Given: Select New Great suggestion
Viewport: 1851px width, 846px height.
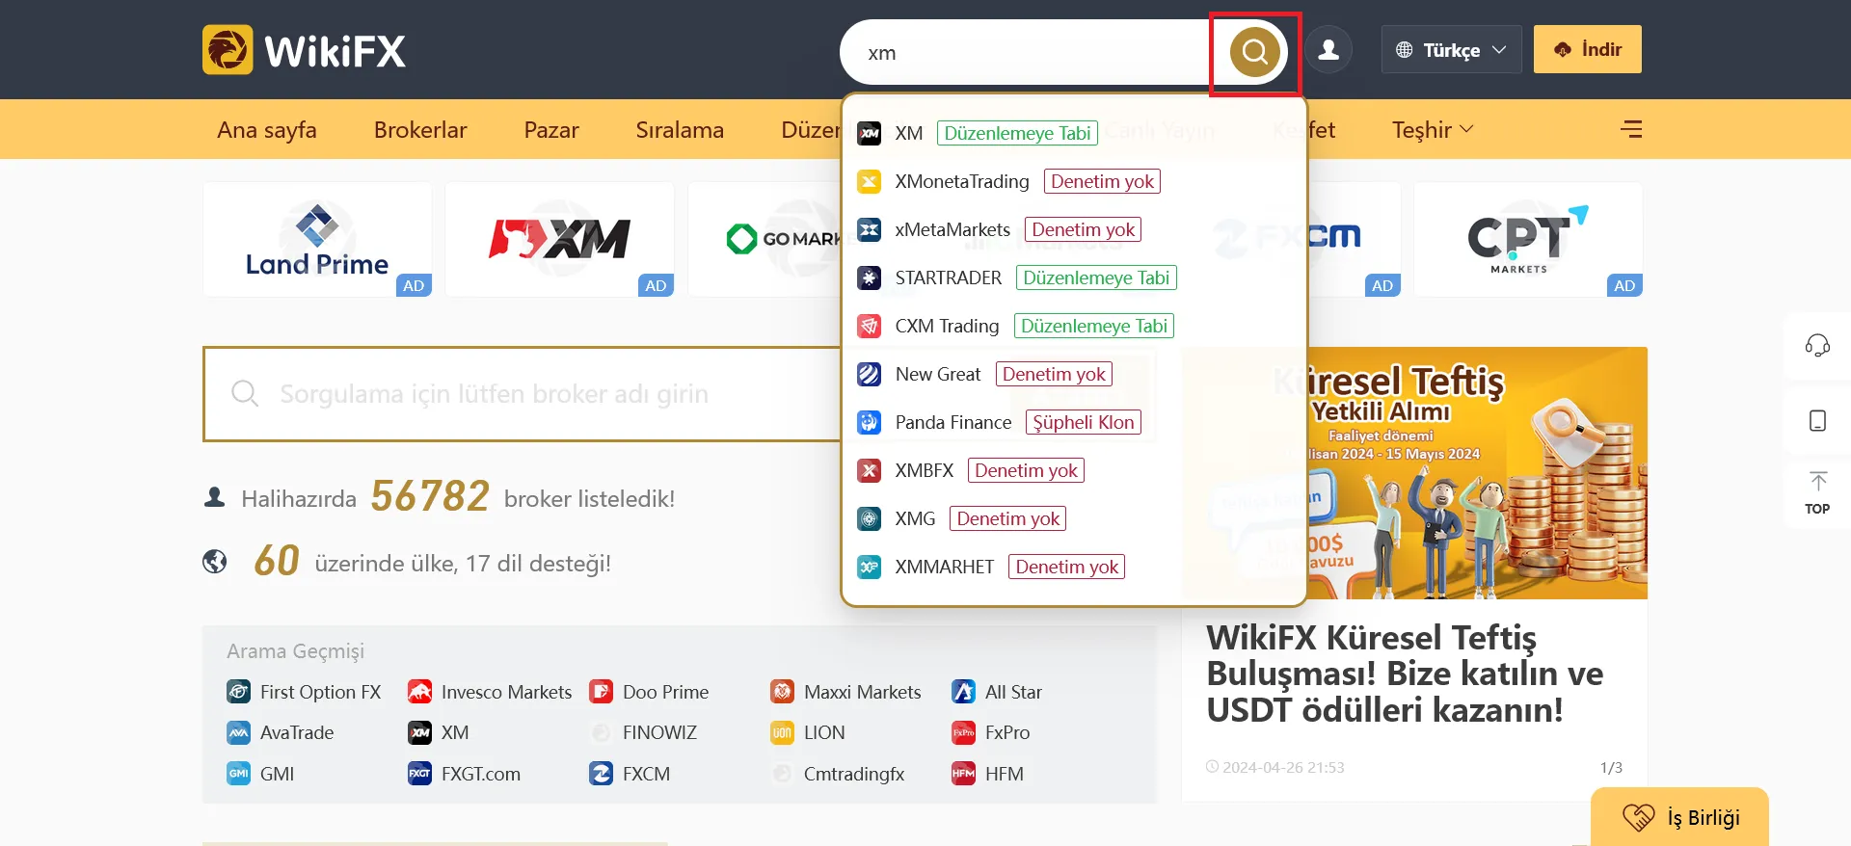Looking at the screenshot, I should (1074, 374).
